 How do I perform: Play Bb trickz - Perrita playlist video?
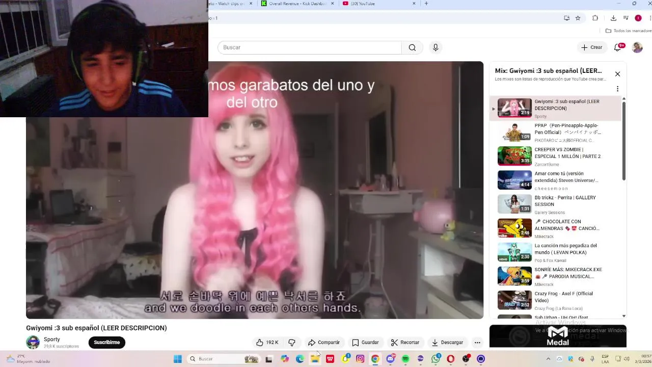555,204
